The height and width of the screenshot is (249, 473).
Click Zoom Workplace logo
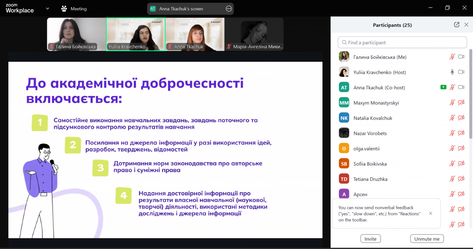[x=20, y=8]
